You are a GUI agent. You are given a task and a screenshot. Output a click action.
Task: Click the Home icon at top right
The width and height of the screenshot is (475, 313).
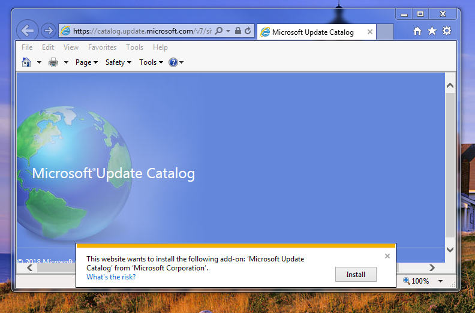418,31
